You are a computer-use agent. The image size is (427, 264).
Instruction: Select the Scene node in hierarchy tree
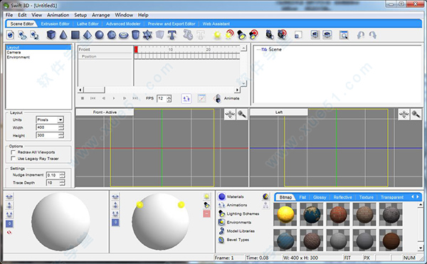(275, 49)
